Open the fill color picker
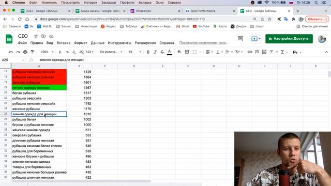This screenshot has height=186, width=331. click(x=179, y=52)
